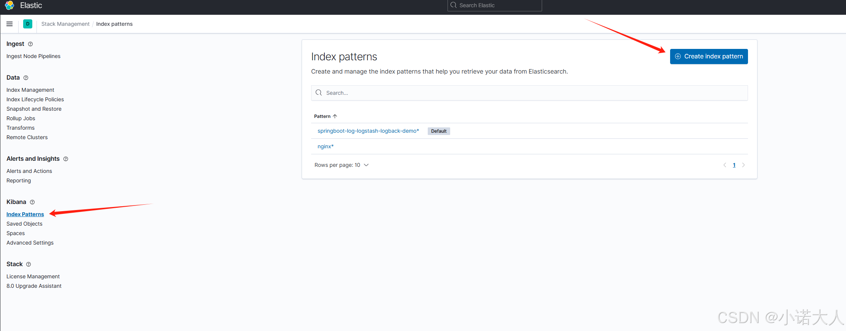Open the Rows per page dropdown
Screen dimensions: 846x331
341,165
